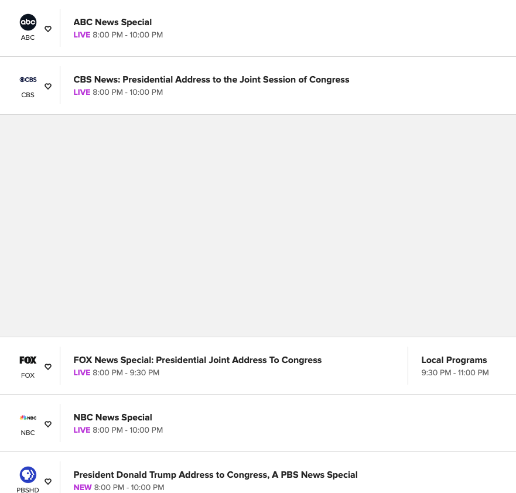This screenshot has height=493, width=516.
Task: Click the NBC channel name label
Action: (28, 433)
